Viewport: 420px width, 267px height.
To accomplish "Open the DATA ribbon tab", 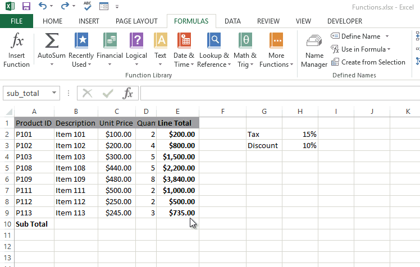I will 232,21.
